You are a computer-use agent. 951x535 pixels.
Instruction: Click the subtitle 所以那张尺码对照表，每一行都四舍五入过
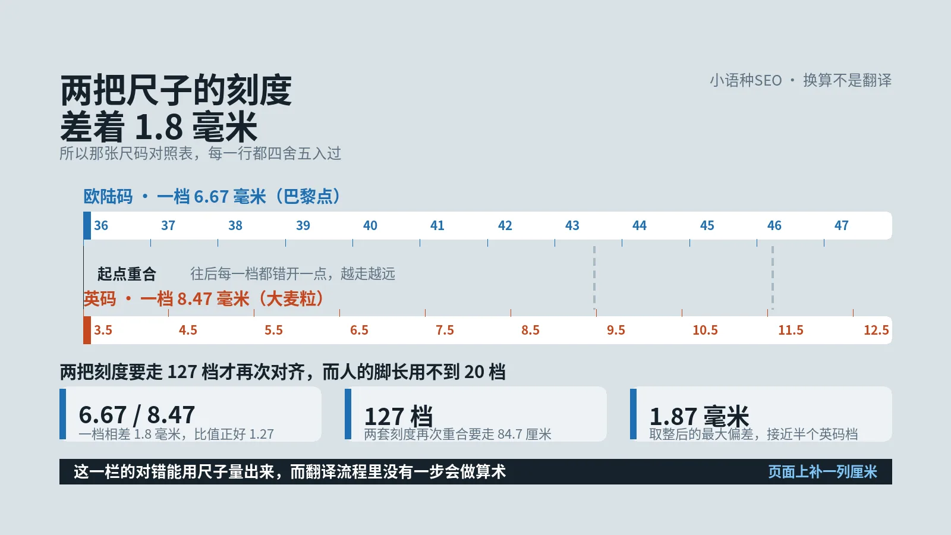click(200, 153)
